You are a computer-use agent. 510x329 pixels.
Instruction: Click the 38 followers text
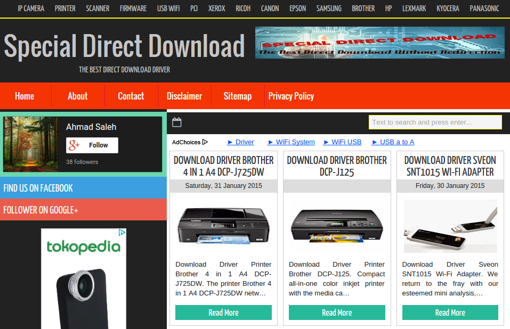tap(82, 162)
